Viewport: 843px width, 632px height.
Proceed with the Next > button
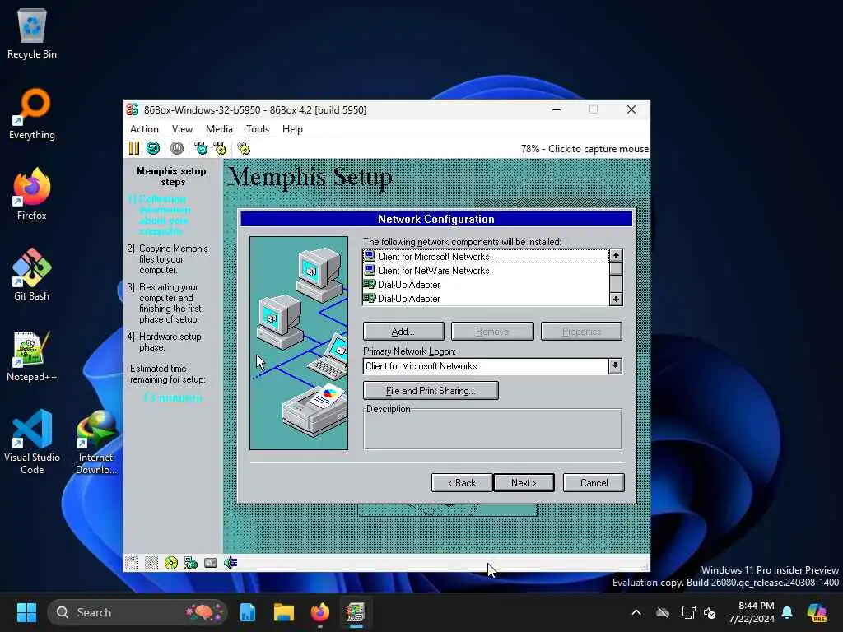pyautogui.click(x=524, y=482)
